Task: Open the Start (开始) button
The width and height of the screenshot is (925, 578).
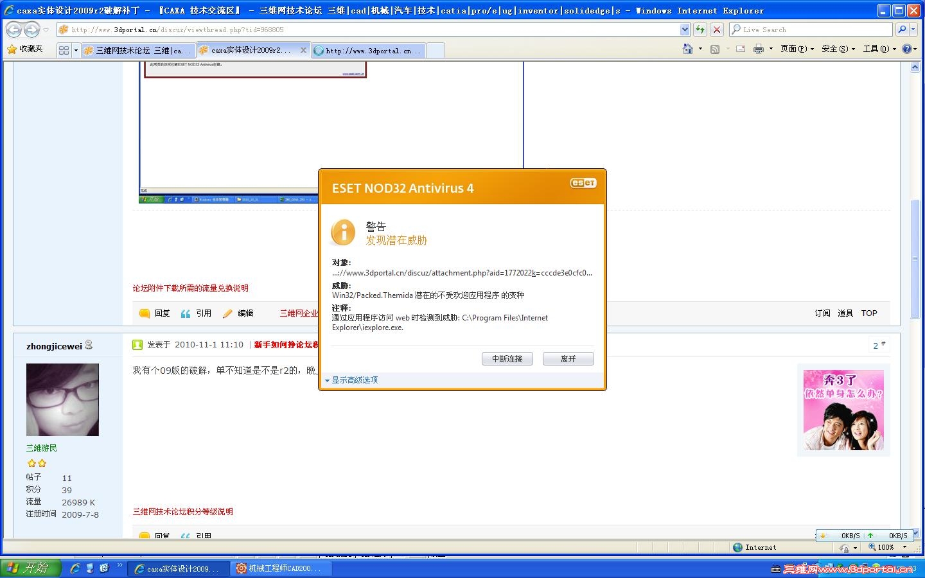Action: (x=31, y=568)
